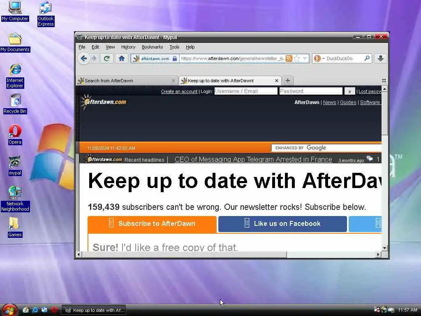Click the vertical scrollbar thumb
The image size is (421, 316).
(384, 114)
